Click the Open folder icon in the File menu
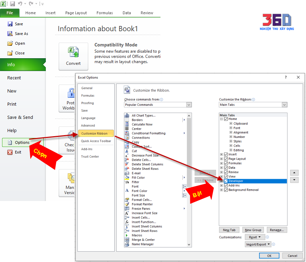The height and width of the screenshot is (262, 306). tap(10, 43)
